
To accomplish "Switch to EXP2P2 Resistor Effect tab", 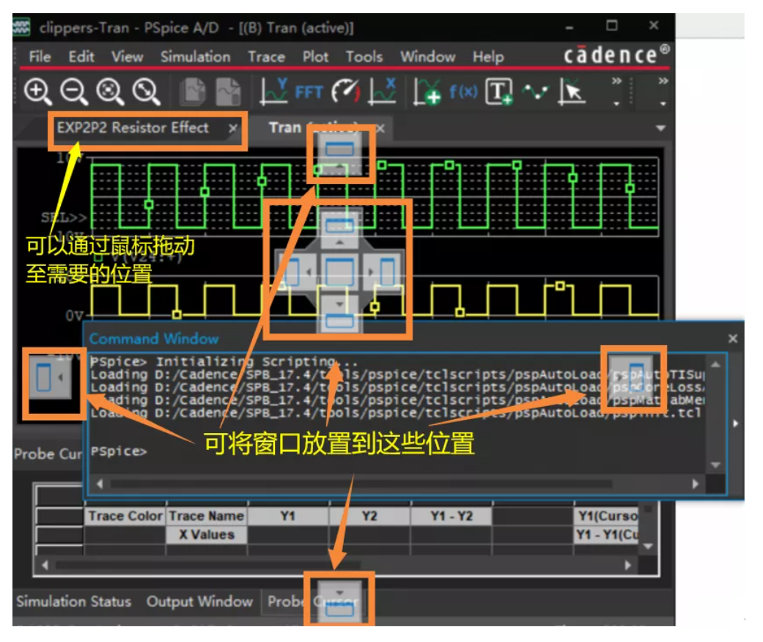I will tap(133, 128).
